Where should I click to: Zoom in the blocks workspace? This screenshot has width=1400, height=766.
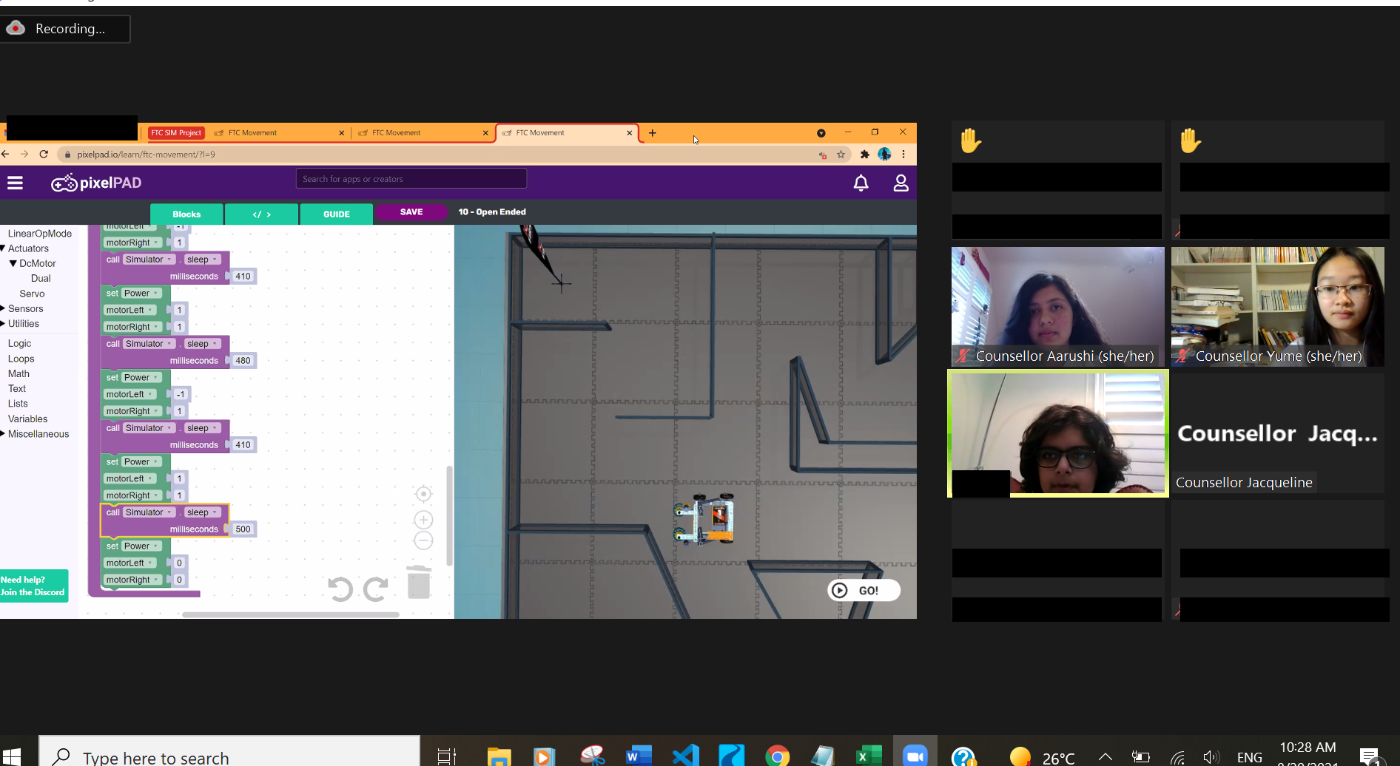pos(423,520)
